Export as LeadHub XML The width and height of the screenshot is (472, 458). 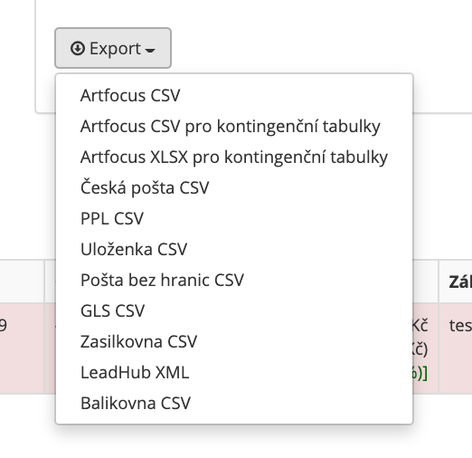click(x=234, y=372)
